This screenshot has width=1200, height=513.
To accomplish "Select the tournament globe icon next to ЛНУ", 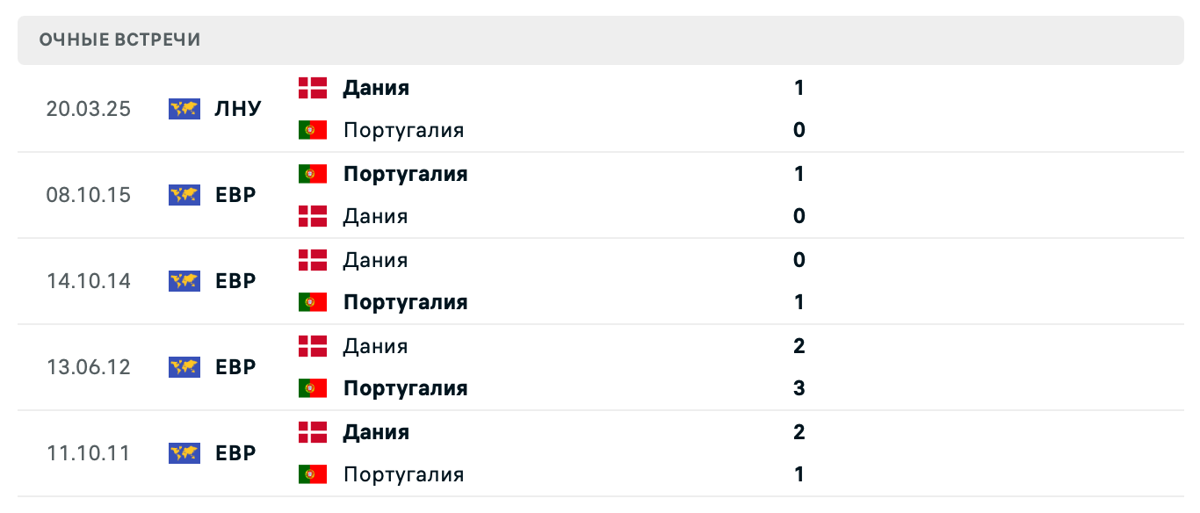I will click(183, 109).
